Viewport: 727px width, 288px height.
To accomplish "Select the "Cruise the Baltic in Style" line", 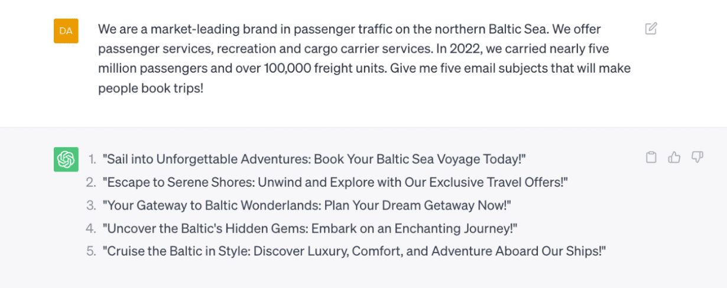I will point(355,251).
